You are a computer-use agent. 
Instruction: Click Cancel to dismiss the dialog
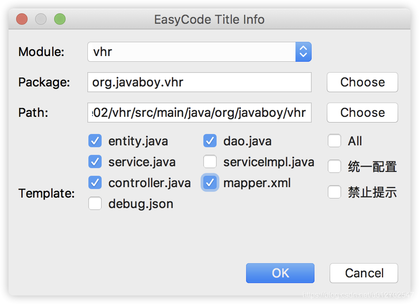pos(363,273)
